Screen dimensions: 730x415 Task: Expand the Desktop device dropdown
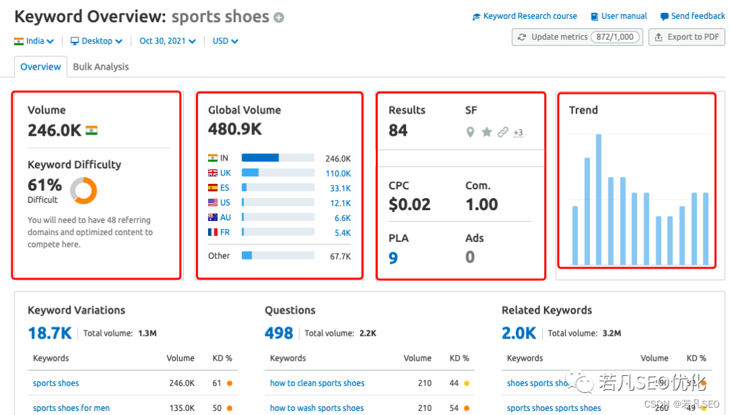tap(97, 41)
